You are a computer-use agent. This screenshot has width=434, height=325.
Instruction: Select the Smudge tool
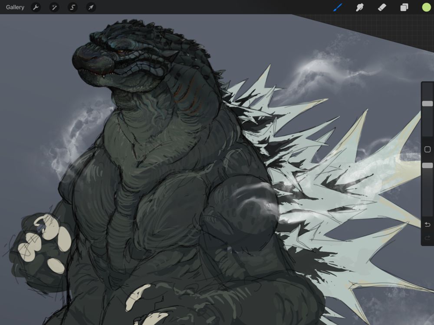tap(359, 7)
